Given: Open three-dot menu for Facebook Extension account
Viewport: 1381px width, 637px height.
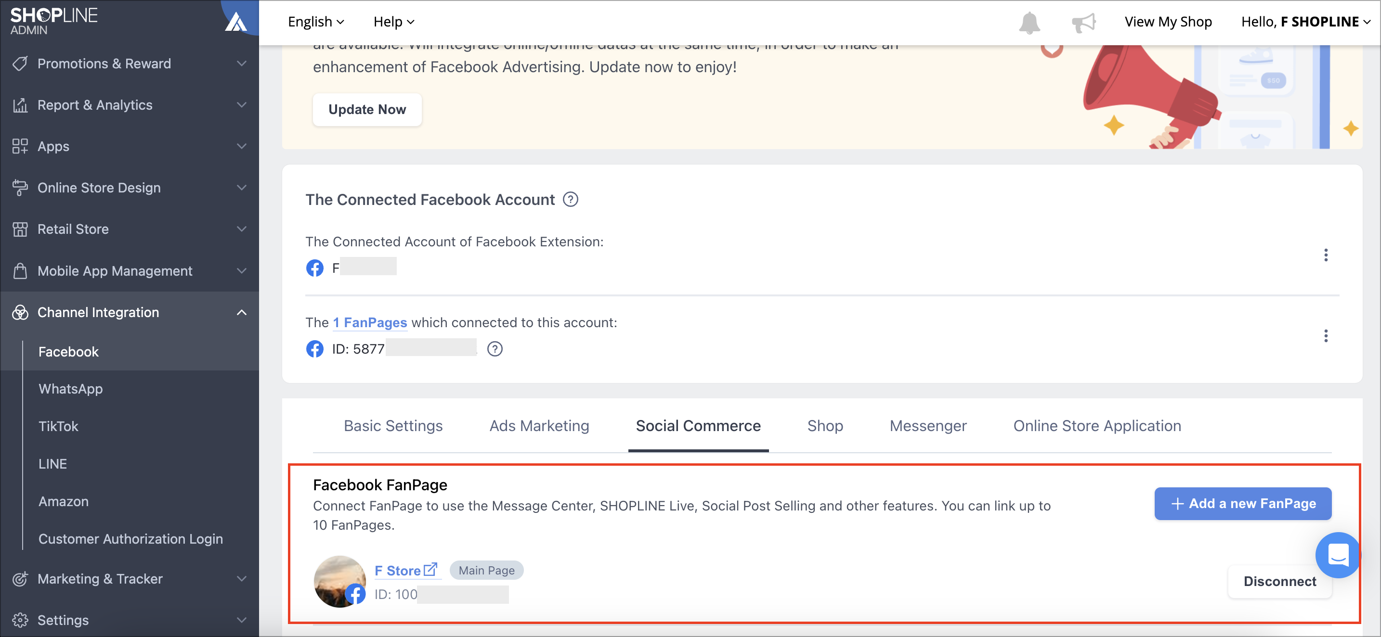Looking at the screenshot, I should 1325,255.
